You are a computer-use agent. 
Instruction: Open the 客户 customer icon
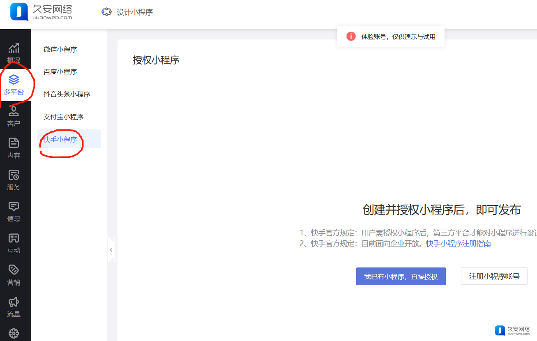[14, 111]
